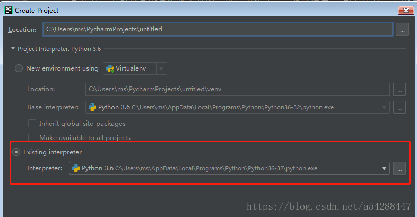Click the 'Inherit global site-packages' label
Viewport: 417px width, 217px height.
[82, 124]
